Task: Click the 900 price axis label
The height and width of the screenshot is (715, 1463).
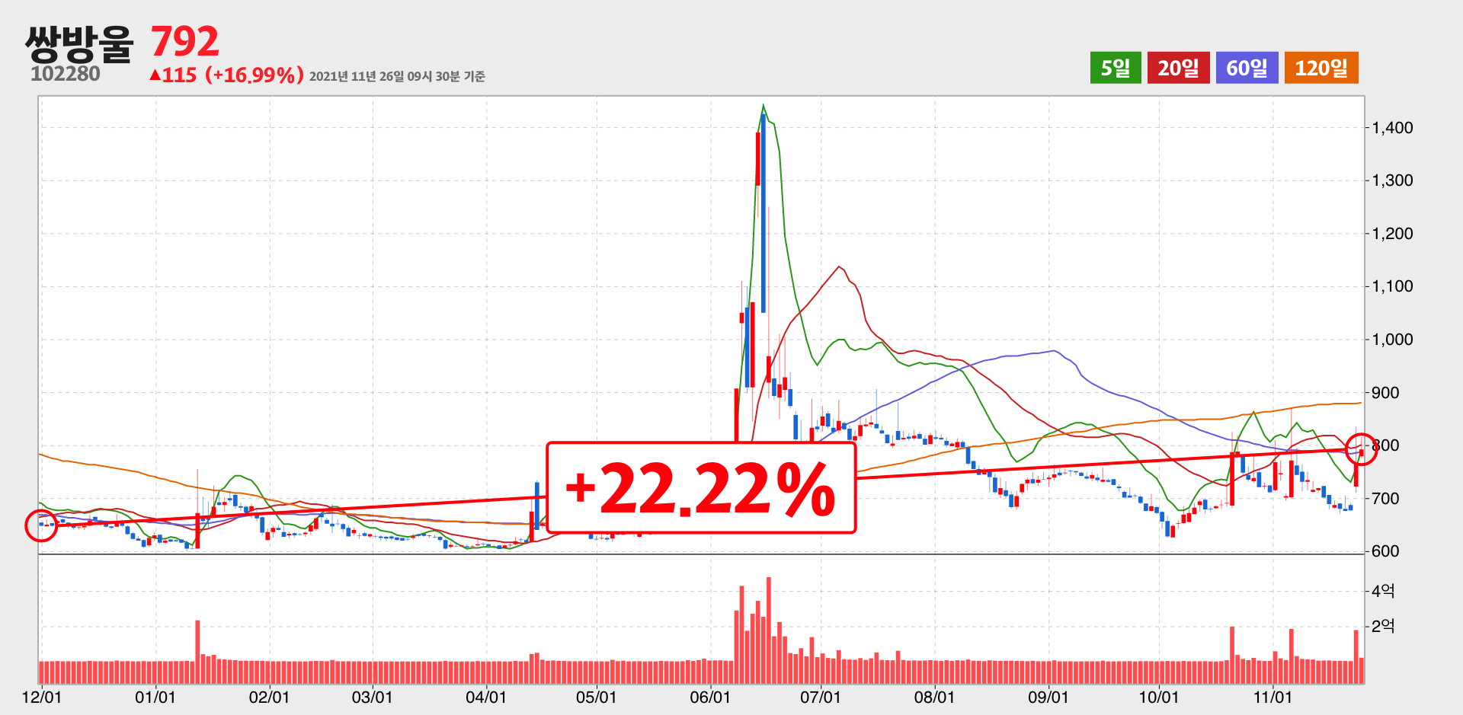Action: (x=1385, y=393)
